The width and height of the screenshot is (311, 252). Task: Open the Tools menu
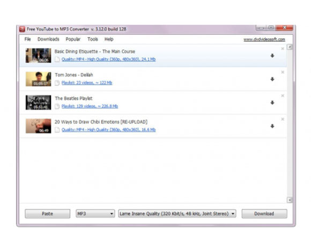(93, 39)
